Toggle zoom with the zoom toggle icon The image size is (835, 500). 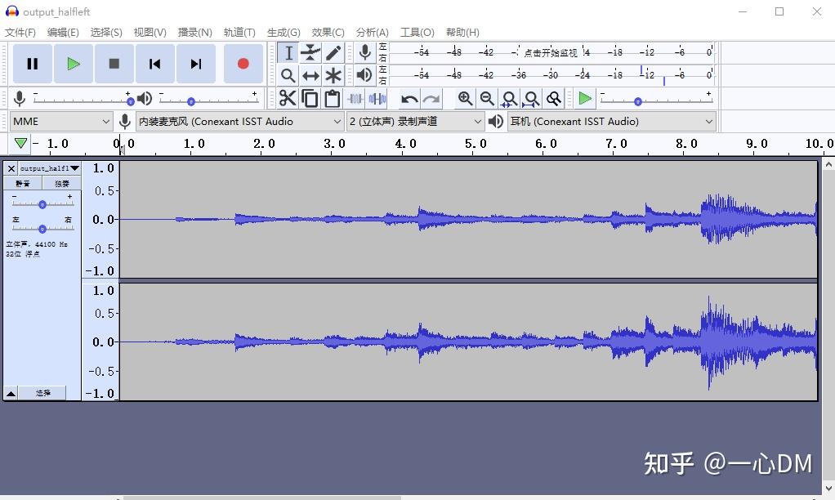tap(554, 99)
